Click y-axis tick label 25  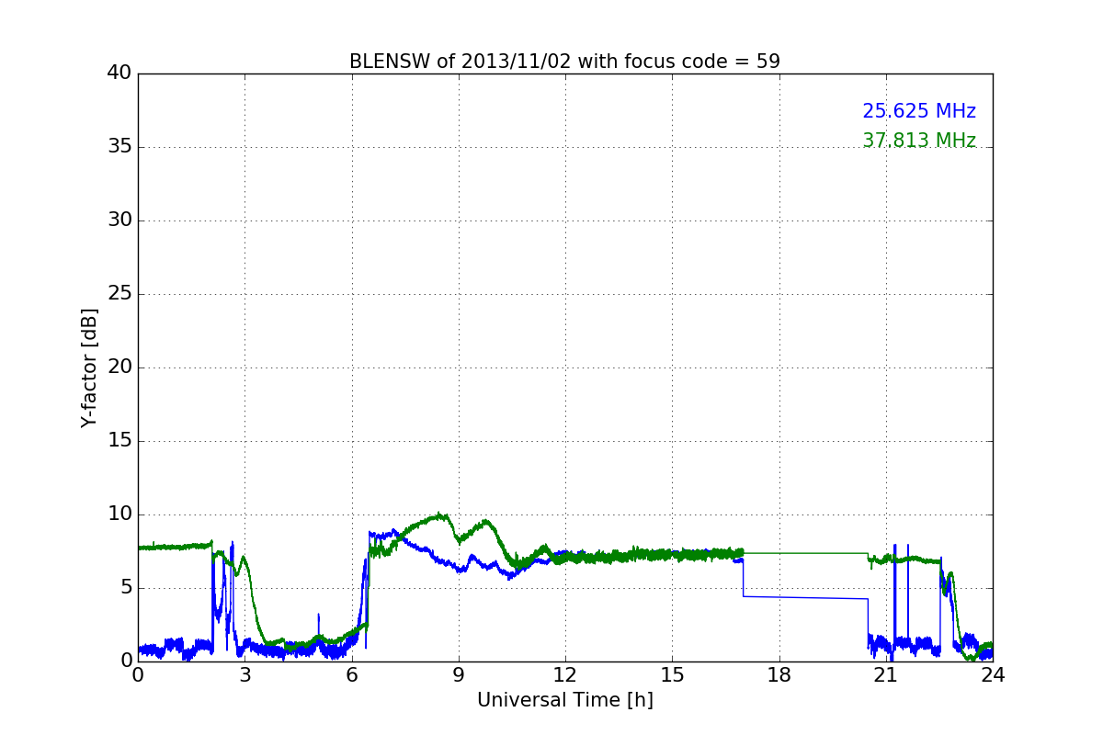pyautogui.click(x=119, y=294)
